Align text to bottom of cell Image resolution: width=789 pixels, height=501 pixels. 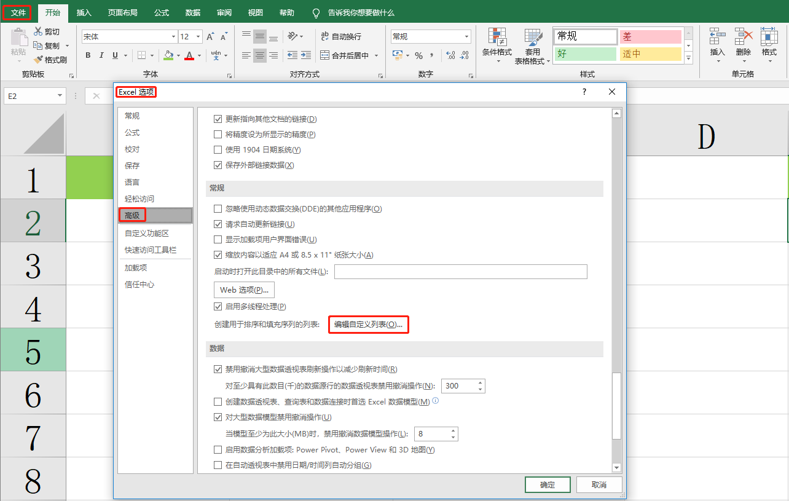pos(273,37)
